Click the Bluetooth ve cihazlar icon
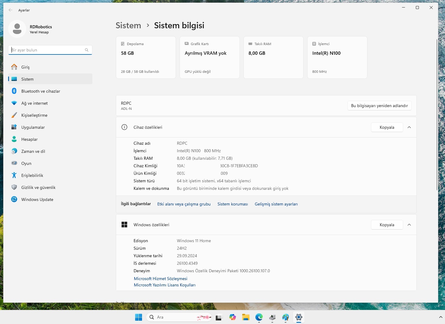The height and width of the screenshot is (324, 445). coord(14,91)
